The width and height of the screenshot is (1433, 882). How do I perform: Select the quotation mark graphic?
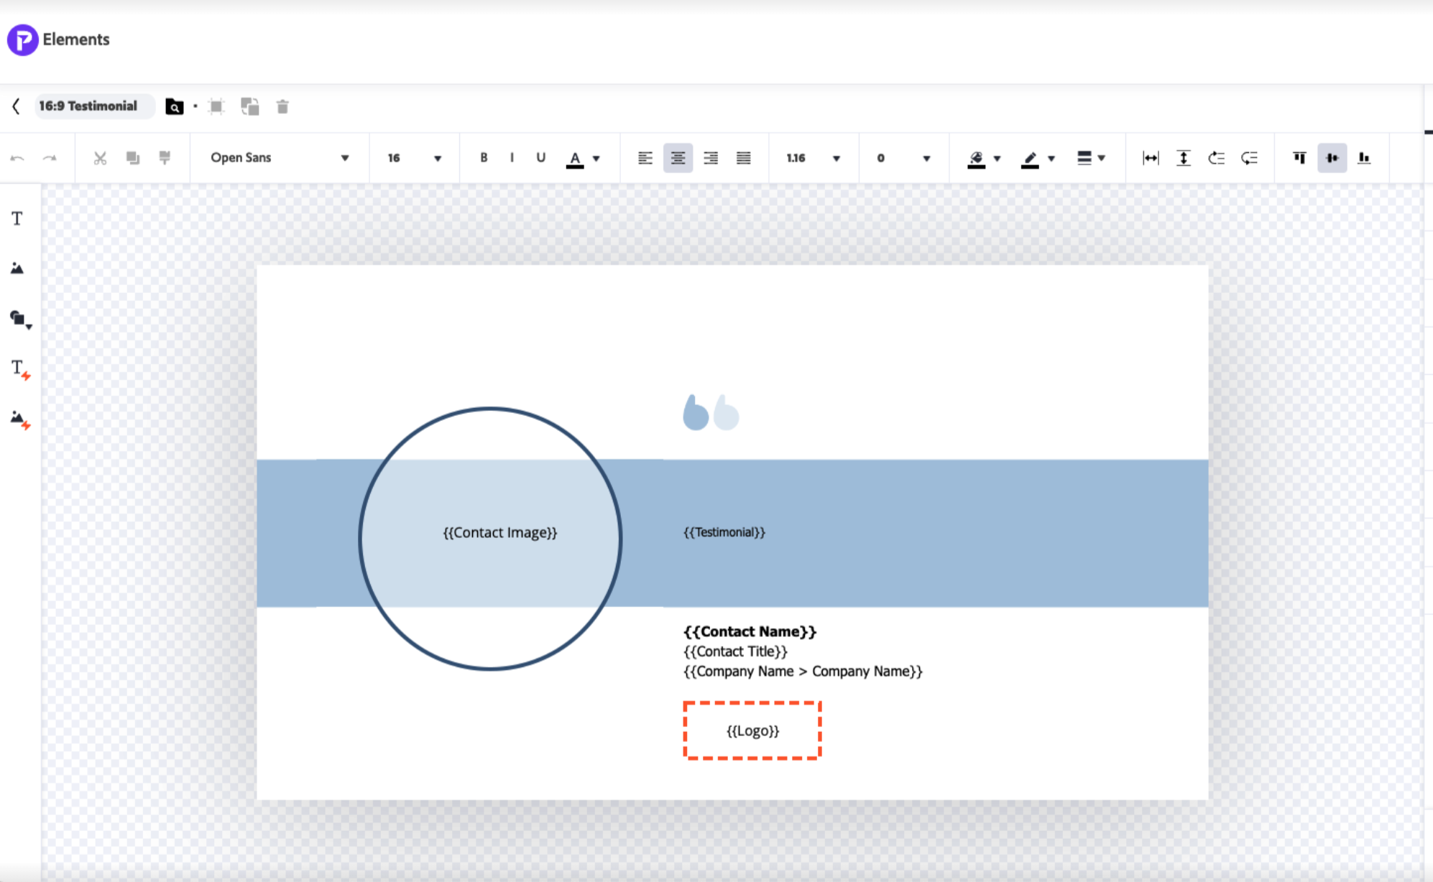pos(711,412)
